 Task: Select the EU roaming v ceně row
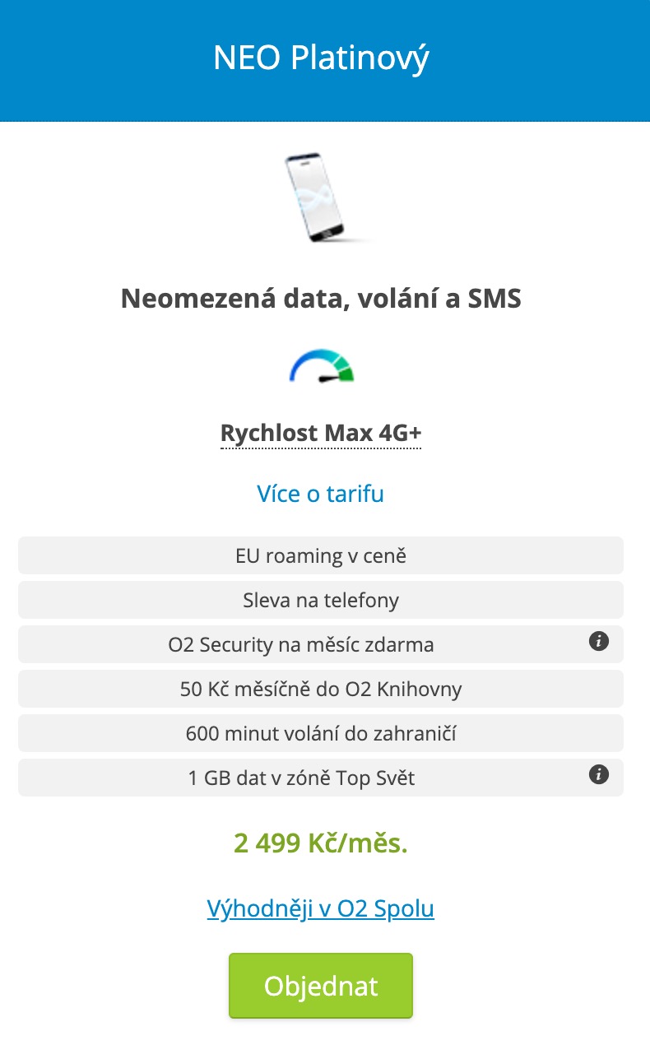320,556
